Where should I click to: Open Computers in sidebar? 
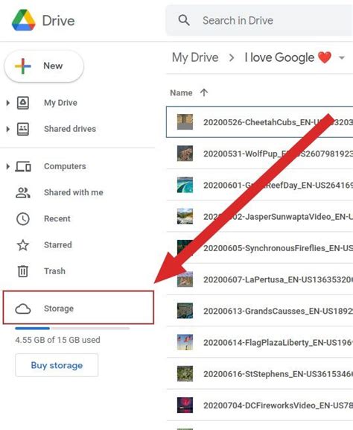tap(65, 166)
